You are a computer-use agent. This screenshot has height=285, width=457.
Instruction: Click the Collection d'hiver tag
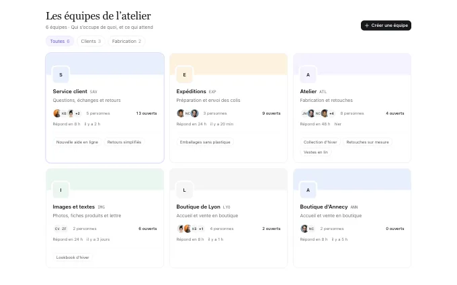pos(321,142)
